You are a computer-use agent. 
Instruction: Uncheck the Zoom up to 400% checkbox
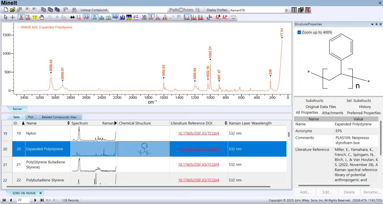pos(299,32)
